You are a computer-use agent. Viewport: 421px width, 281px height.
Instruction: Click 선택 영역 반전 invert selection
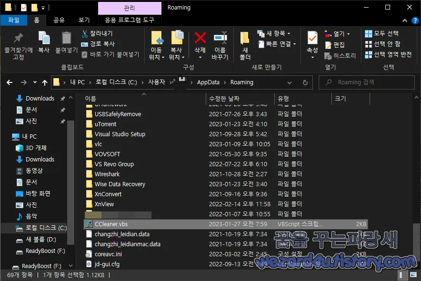point(388,54)
